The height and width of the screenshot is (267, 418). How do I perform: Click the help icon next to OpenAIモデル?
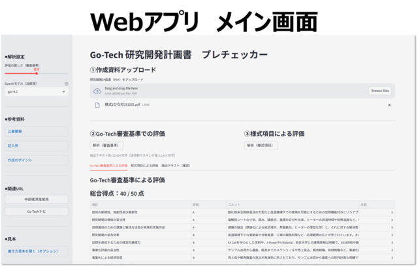tap(66, 84)
